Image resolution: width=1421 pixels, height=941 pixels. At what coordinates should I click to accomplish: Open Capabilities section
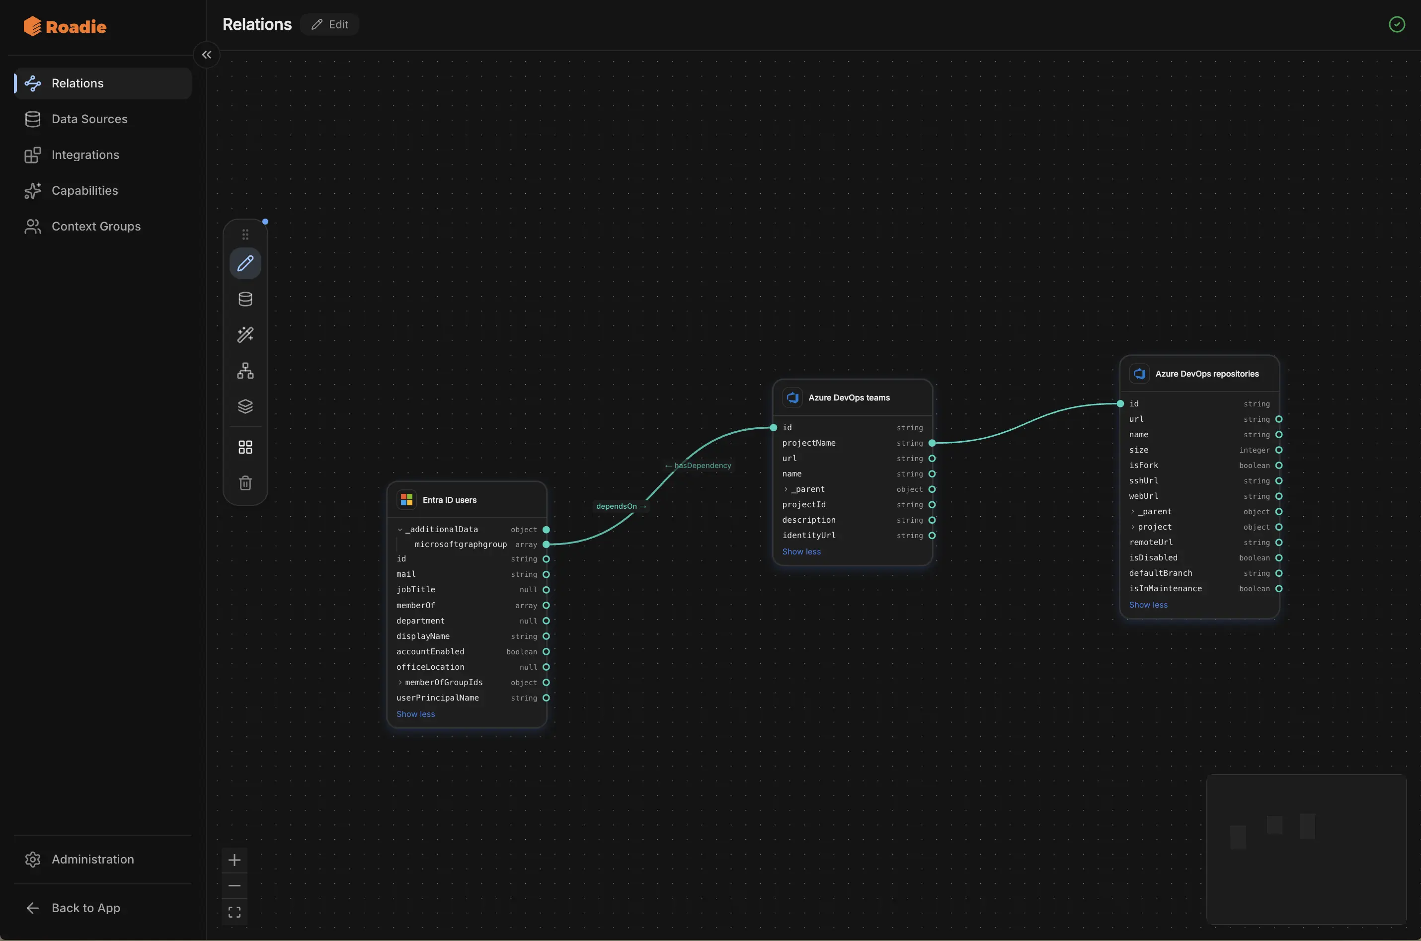point(103,190)
